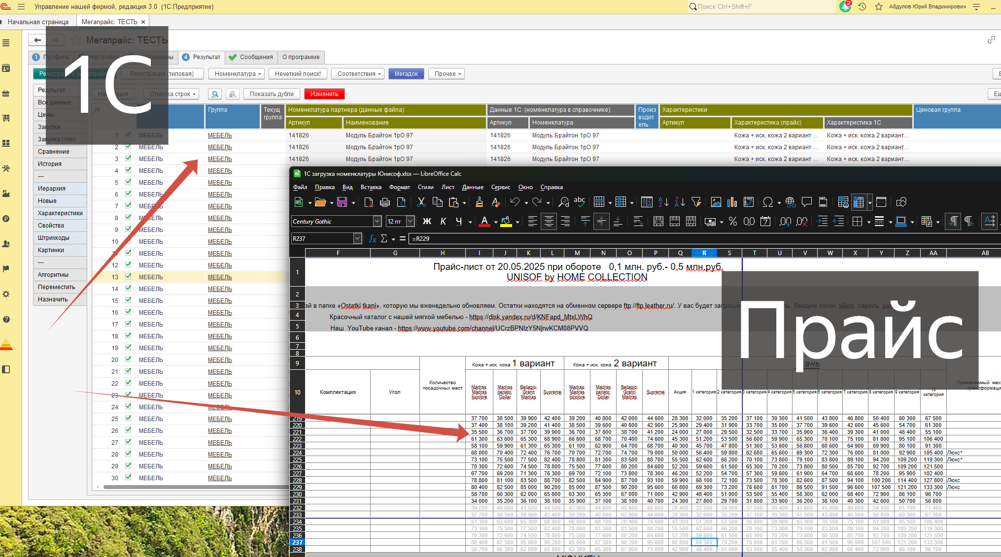The width and height of the screenshot is (1001, 557).
Task: Uncheck the checkbox in row 5
Action: click(x=128, y=182)
